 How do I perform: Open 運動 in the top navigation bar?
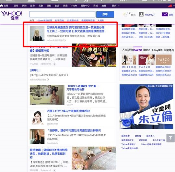click(49, 6)
